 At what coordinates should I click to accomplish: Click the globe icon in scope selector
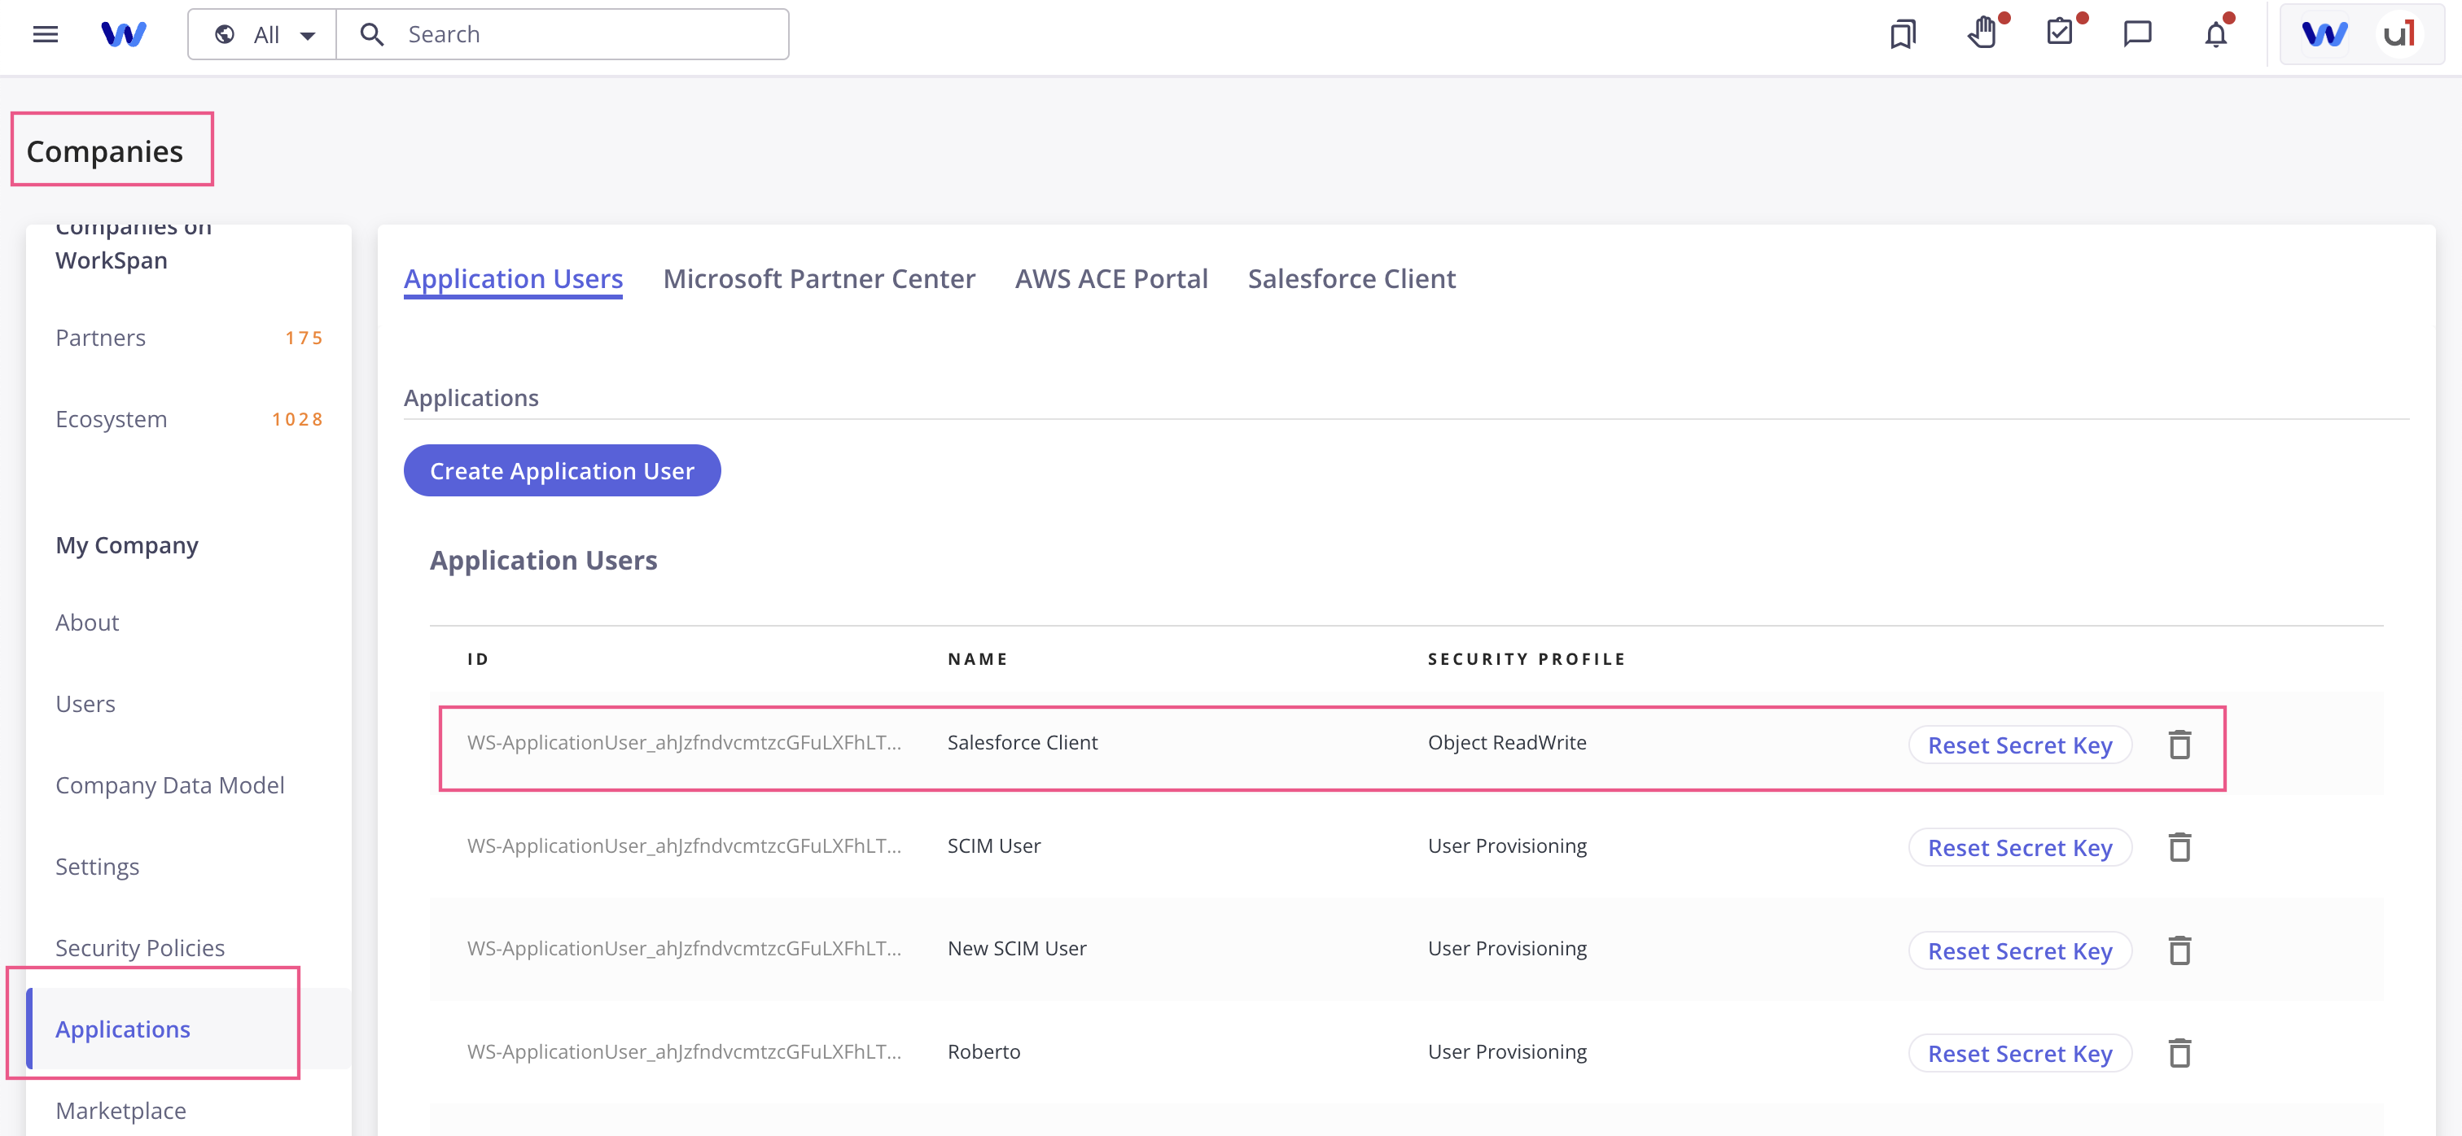[x=225, y=34]
